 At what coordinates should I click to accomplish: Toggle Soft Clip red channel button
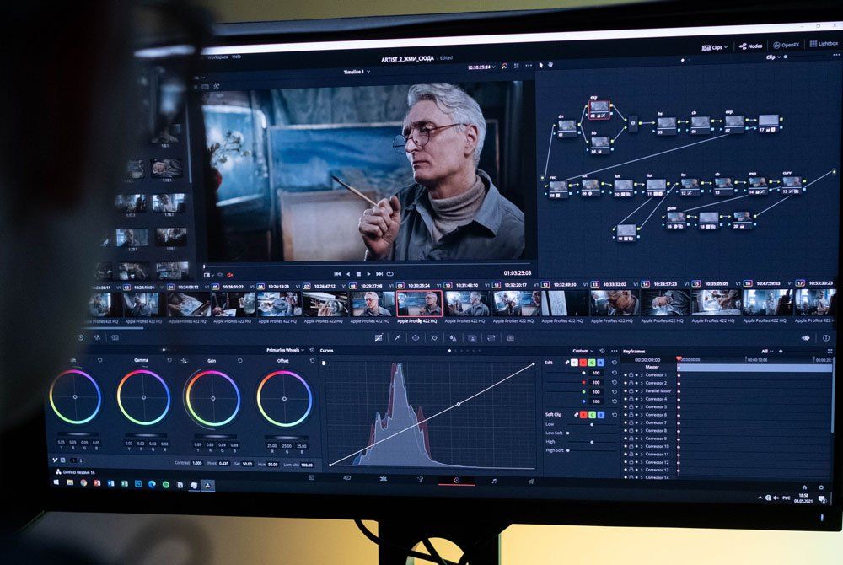click(x=584, y=415)
